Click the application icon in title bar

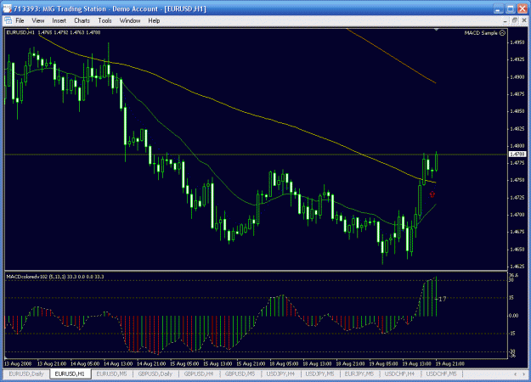(7, 8)
